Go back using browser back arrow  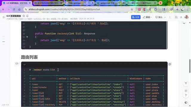coord(3,9)
